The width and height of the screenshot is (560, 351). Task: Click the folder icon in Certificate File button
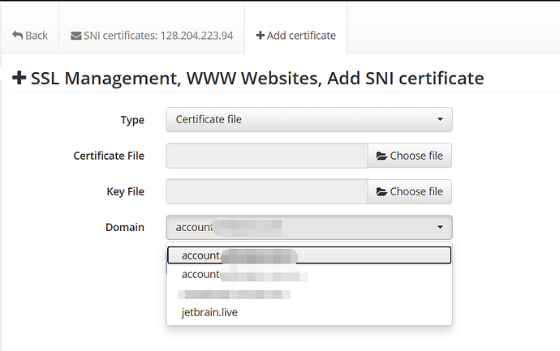pyautogui.click(x=381, y=156)
